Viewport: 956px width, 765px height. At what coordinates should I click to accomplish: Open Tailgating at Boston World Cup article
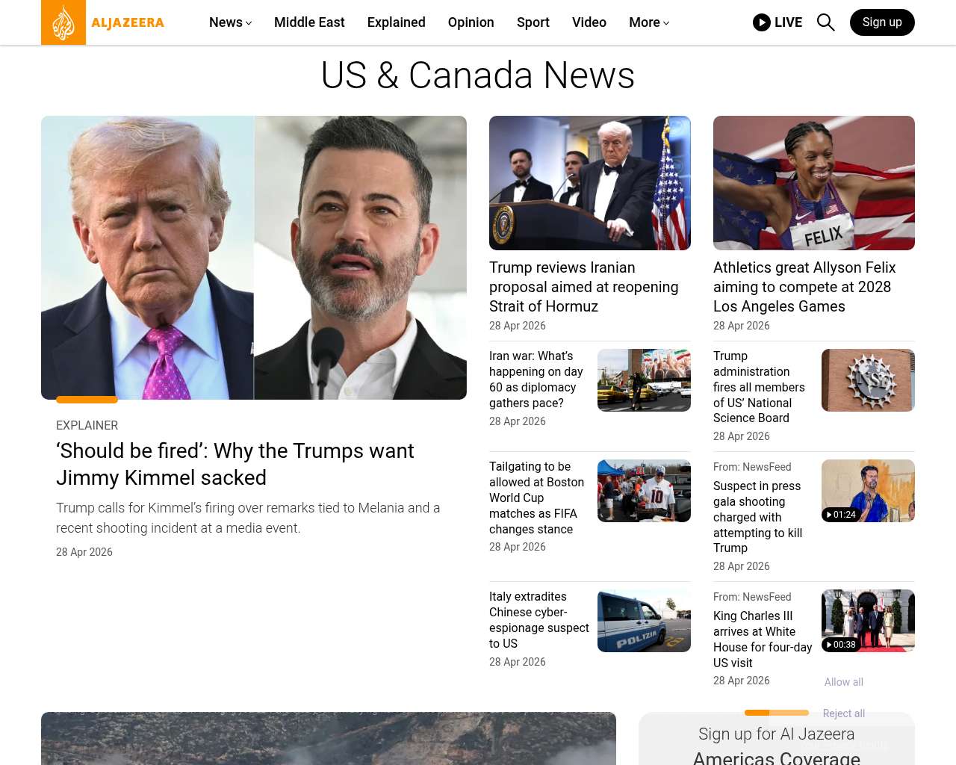pos(536,498)
